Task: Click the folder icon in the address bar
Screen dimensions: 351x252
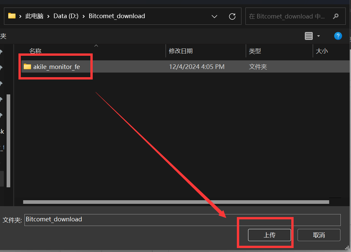Action: pyautogui.click(x=12, y=16)
